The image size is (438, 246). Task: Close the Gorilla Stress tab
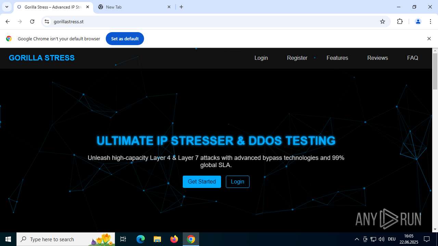(87, 7)
